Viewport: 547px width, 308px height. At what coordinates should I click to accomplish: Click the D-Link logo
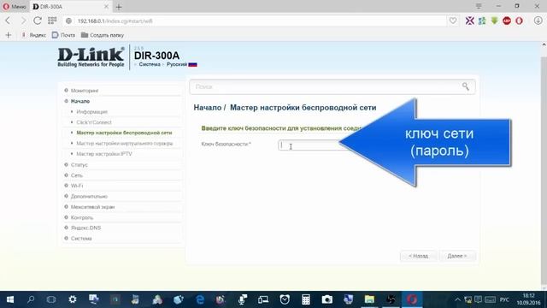coord(91,57)
